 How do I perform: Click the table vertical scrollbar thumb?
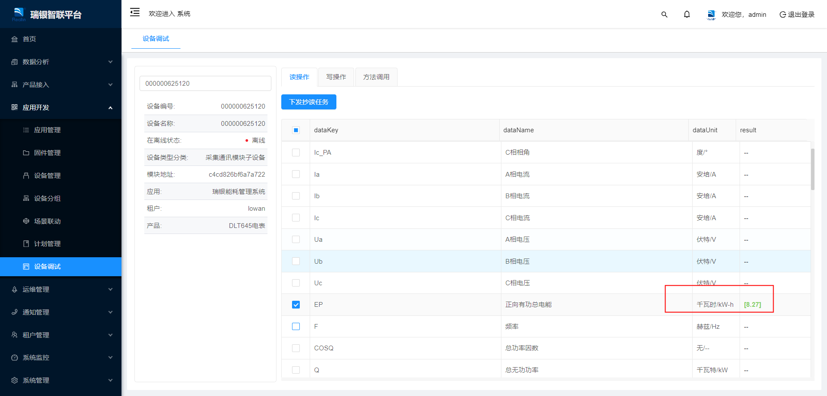[x=812, y=169]
